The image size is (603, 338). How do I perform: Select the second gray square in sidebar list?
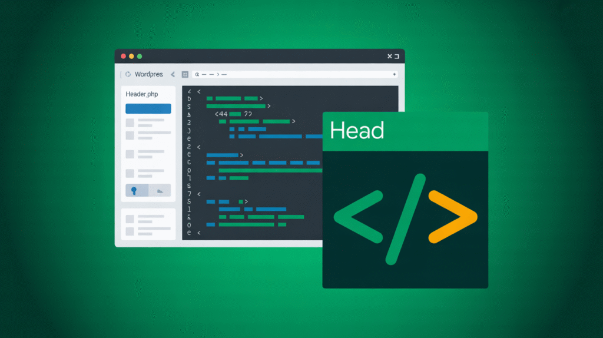click(x=130, y=135)
